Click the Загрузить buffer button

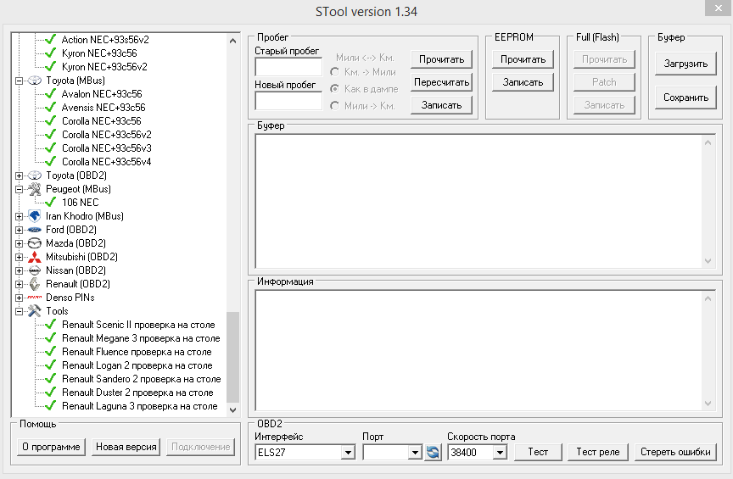[685, 64]
